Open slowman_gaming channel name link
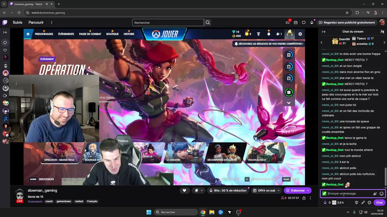387x217 pixels. 42,190
